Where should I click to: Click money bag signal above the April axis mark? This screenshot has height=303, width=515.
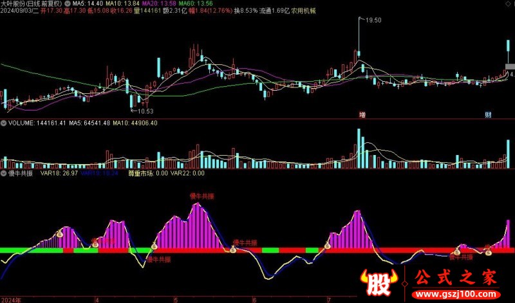pos(95,244)
